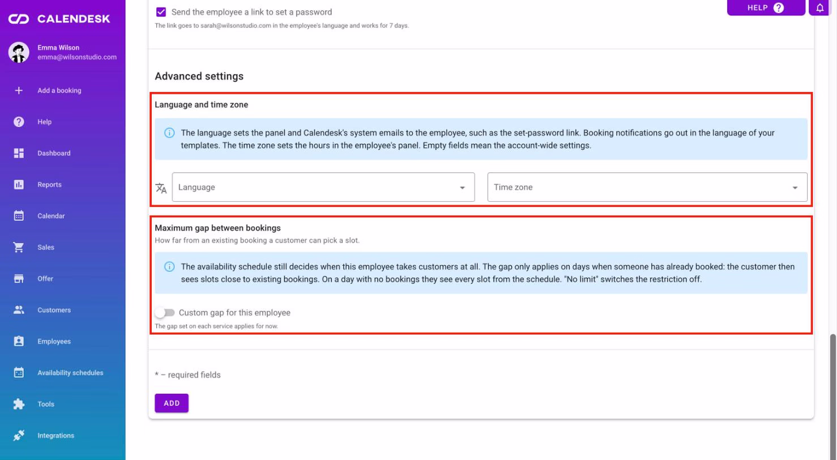Viewport: 837px width, 460px height.
Task: Click the Offer storefront icon
Action: coord(19,279)
